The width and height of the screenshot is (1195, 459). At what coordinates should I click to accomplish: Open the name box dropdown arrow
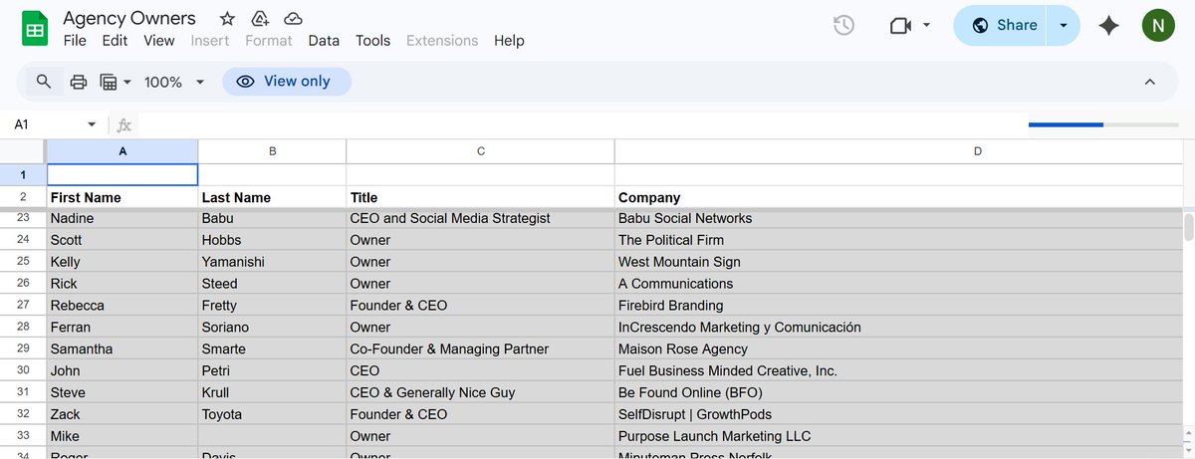pos(92,124)
